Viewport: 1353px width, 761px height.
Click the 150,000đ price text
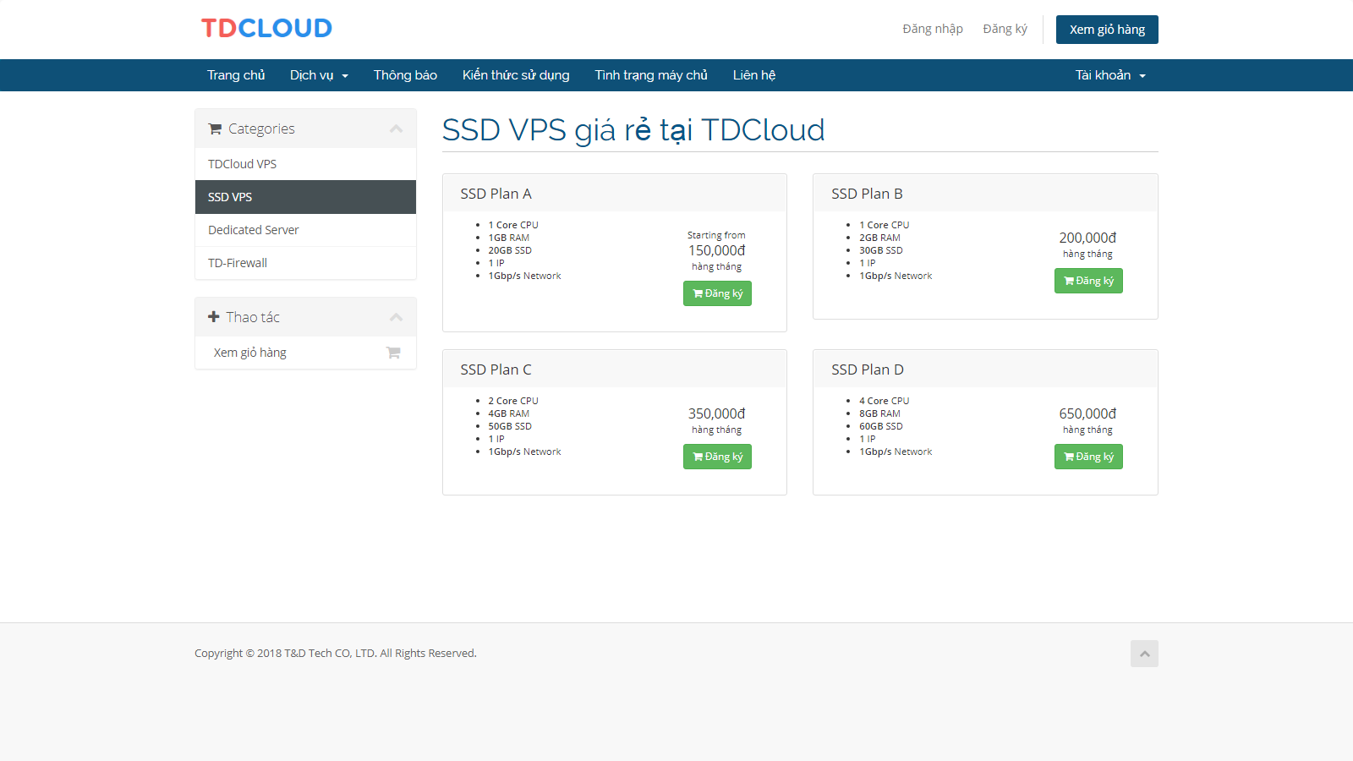coord(717,250)
